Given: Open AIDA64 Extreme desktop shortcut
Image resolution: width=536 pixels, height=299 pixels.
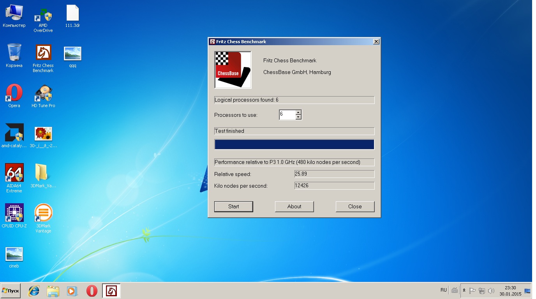Looking at the screenshot, I should click(14, 173).
